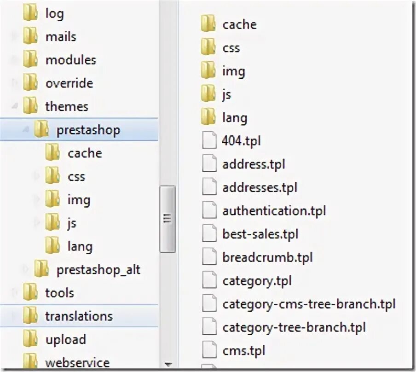The width and height of the screenshot is (416, 372).
Task: Expand the js subfolder arrow in tree
Action: coord(37,223)
